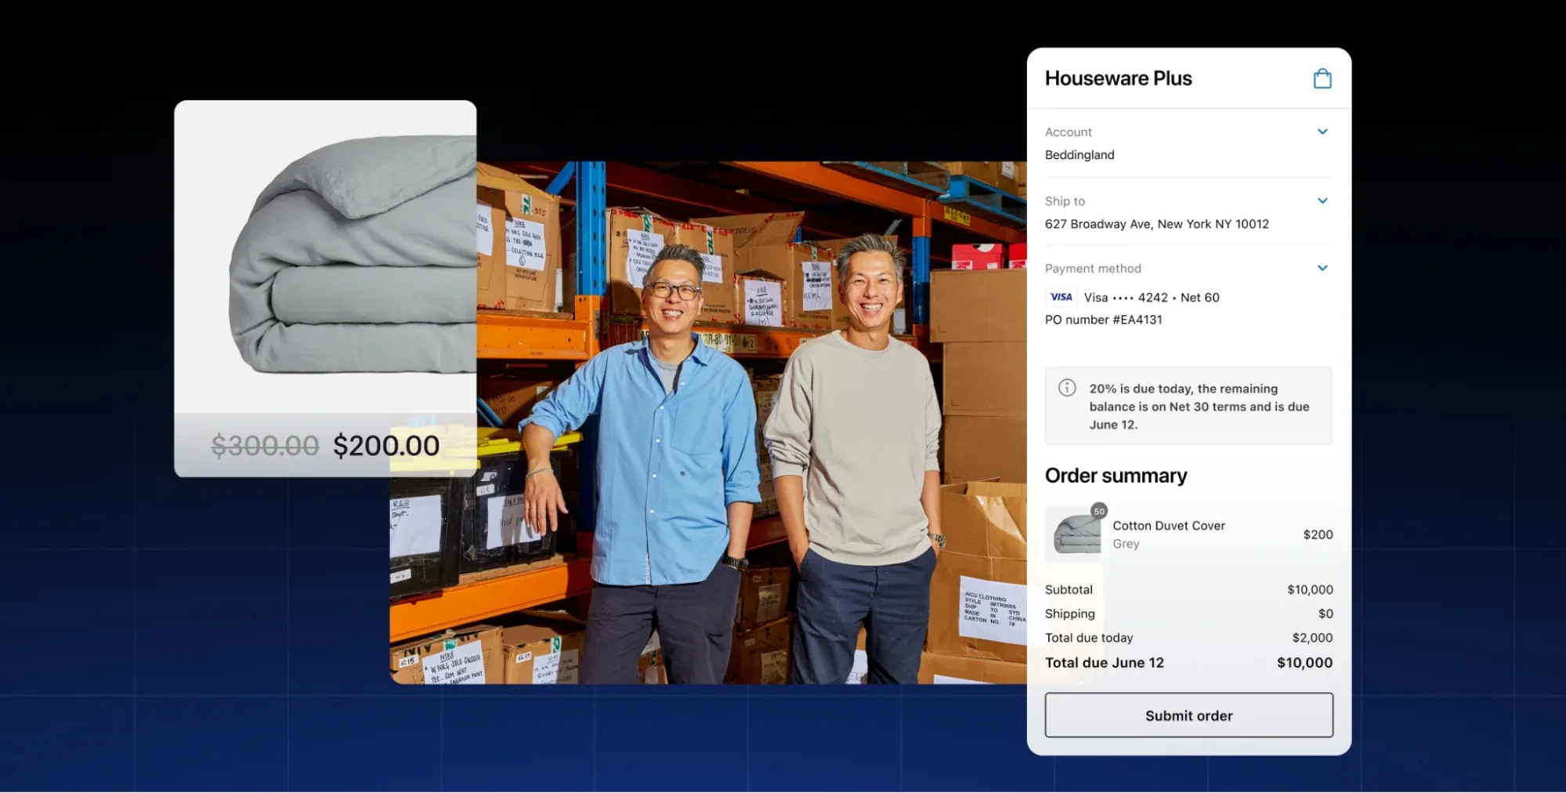Screen dimensions: 1566x793
Task: Click the Total due June 12 amount
Action: point(1304,662)
